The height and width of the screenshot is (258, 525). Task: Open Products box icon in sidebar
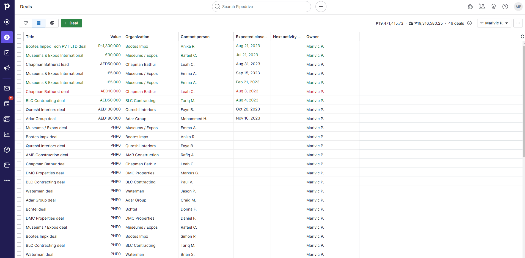[x=7, y=150]
